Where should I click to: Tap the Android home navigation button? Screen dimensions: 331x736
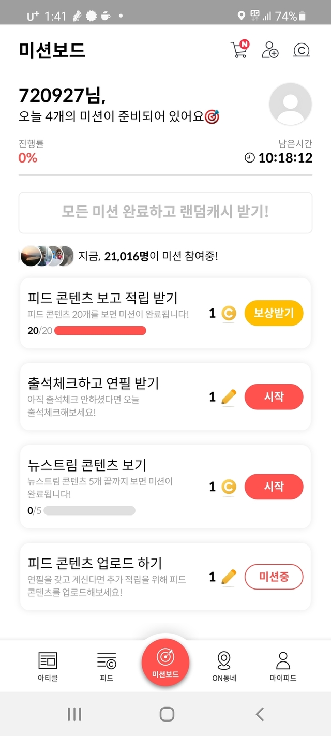coord(167,714)
